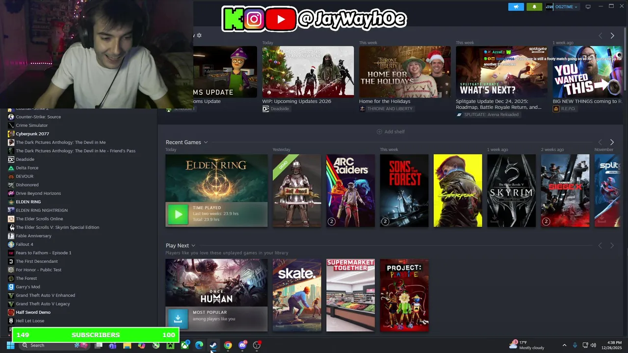Select Crime Simulator in library list
This screenshot has width=628, height=353.
click(31, 126)
